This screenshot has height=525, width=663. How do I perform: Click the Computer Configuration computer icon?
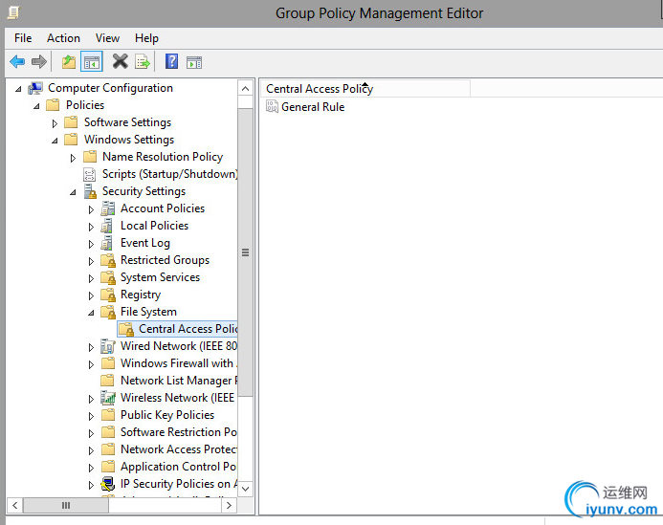click(x=35, y=88)
